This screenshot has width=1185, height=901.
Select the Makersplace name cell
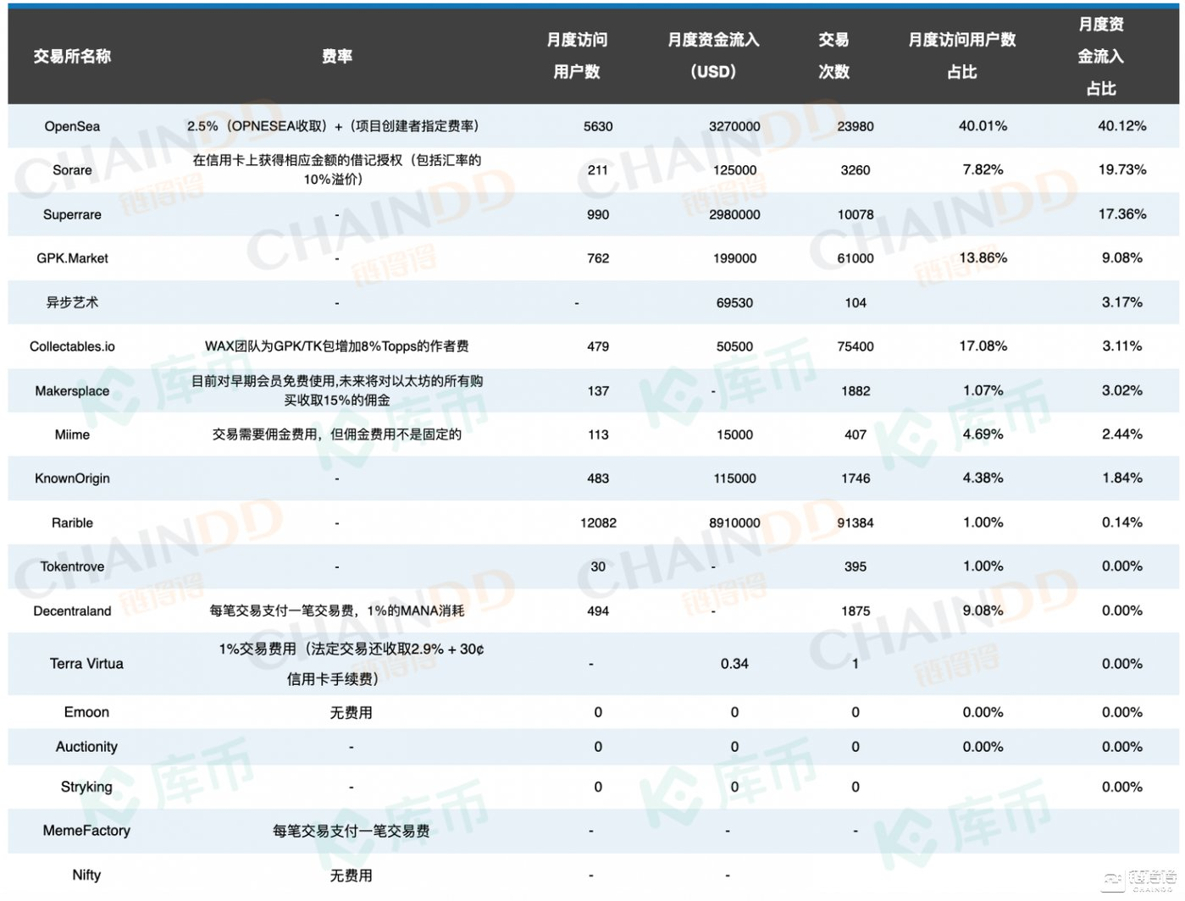(x=72, y=390)
